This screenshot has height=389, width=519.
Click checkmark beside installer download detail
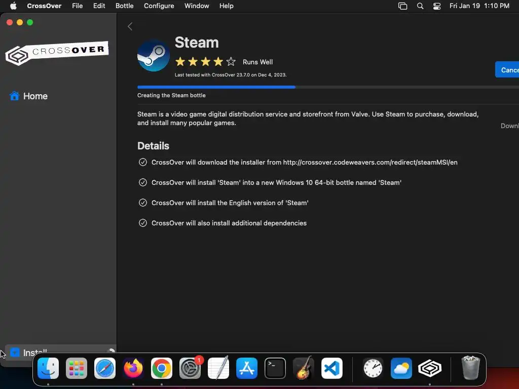(x=142, y=162)
